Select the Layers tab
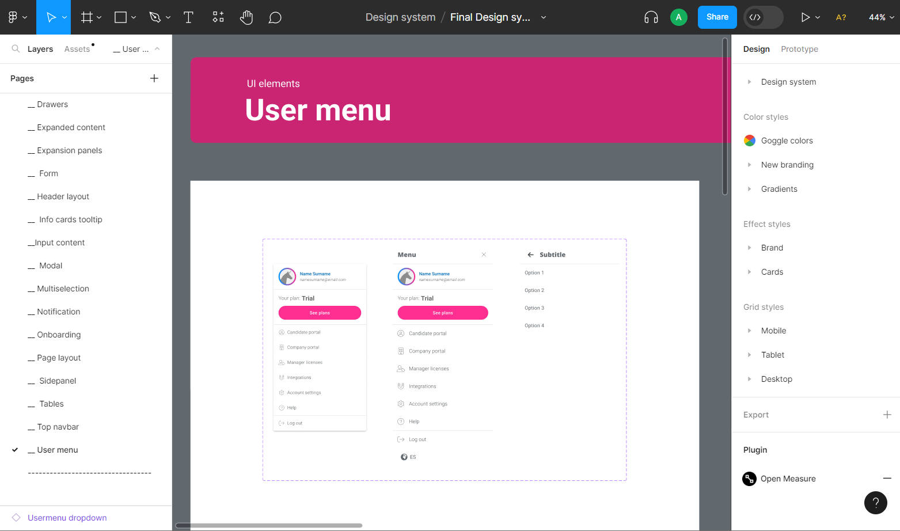Screen dimensions: 900x531 pos(40,49)
